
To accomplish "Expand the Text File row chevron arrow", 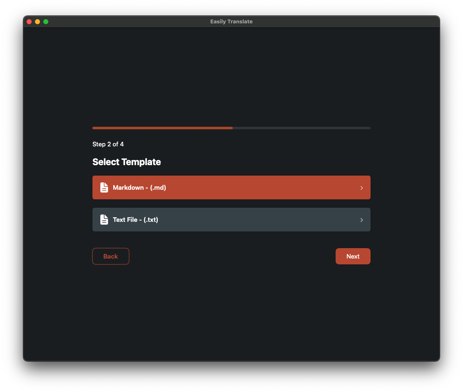I will coord(361,220).
